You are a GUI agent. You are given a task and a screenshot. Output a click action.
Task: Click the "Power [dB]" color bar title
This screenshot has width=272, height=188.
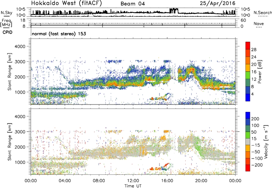[259, 72]
